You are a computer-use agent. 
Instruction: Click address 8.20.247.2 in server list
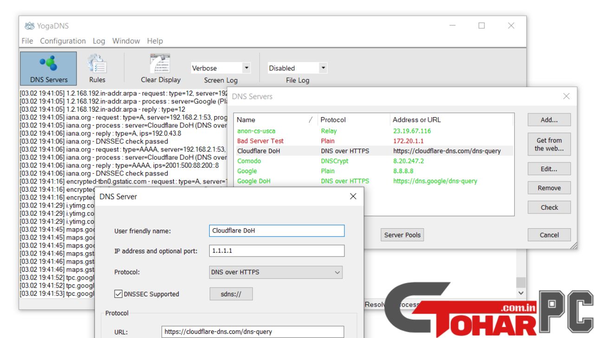click(x=408, y=161)
